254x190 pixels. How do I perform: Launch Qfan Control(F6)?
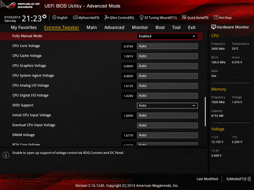119,17
